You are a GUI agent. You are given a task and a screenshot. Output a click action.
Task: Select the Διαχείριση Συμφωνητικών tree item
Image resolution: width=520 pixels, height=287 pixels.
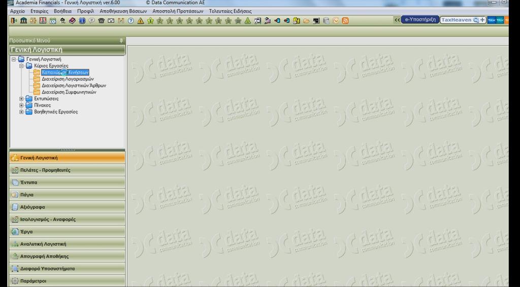(69, 92)
